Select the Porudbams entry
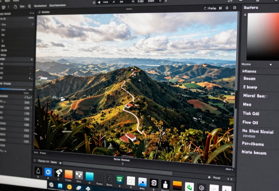The image size is (279, 191). 253,143
